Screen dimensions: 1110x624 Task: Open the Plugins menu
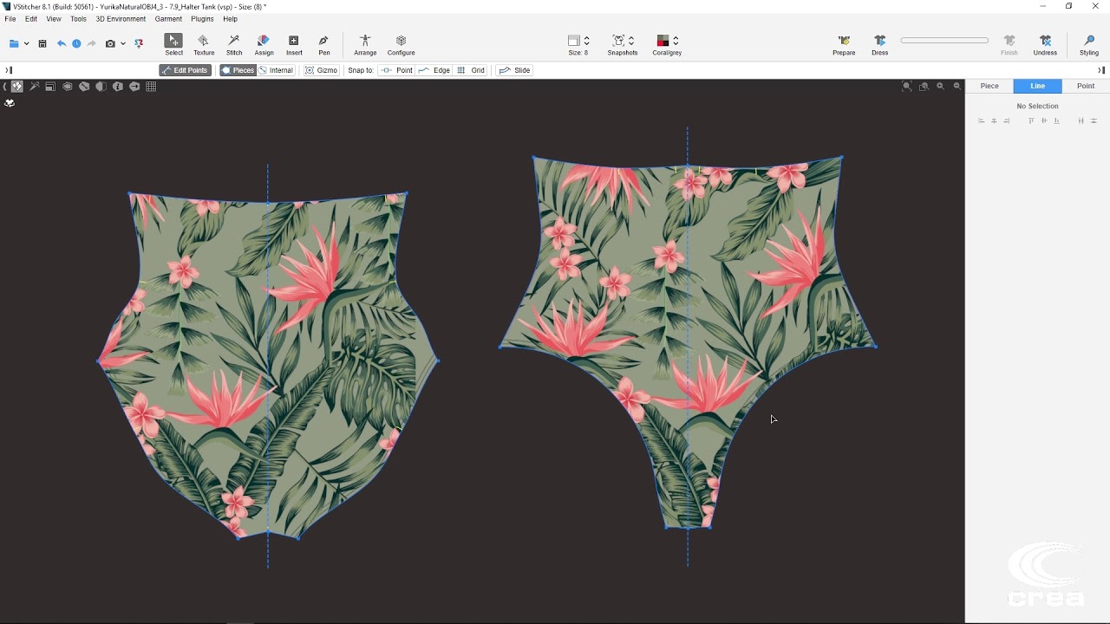click(202, 19)
